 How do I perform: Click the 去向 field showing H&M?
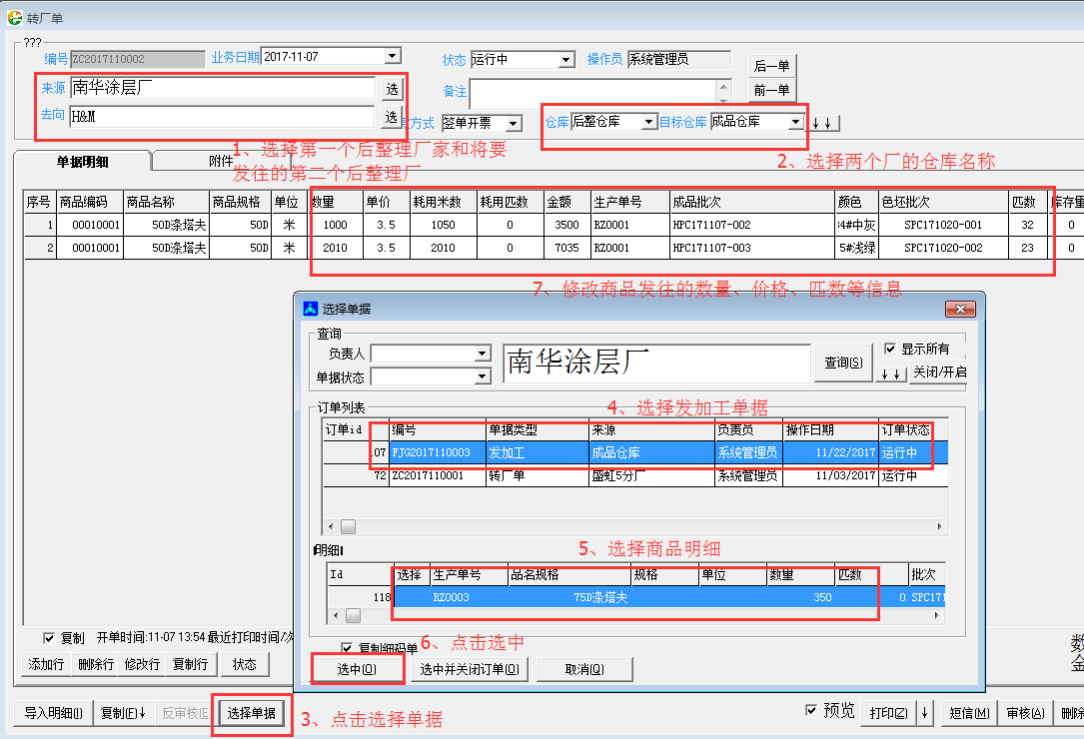point(224,116)
